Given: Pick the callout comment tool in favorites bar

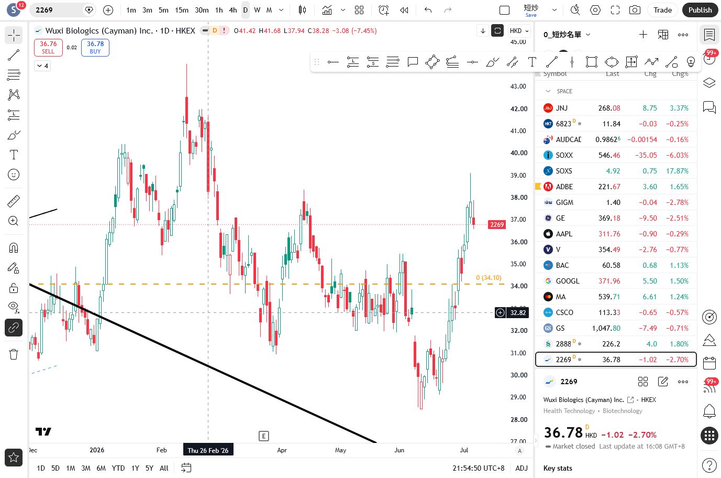Looking at the screenshot, I should [x=413, y=62].
